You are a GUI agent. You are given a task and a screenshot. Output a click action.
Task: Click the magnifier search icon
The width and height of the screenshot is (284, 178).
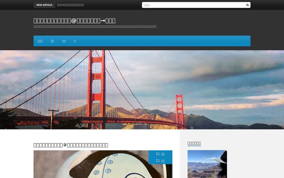coord(247,5)
